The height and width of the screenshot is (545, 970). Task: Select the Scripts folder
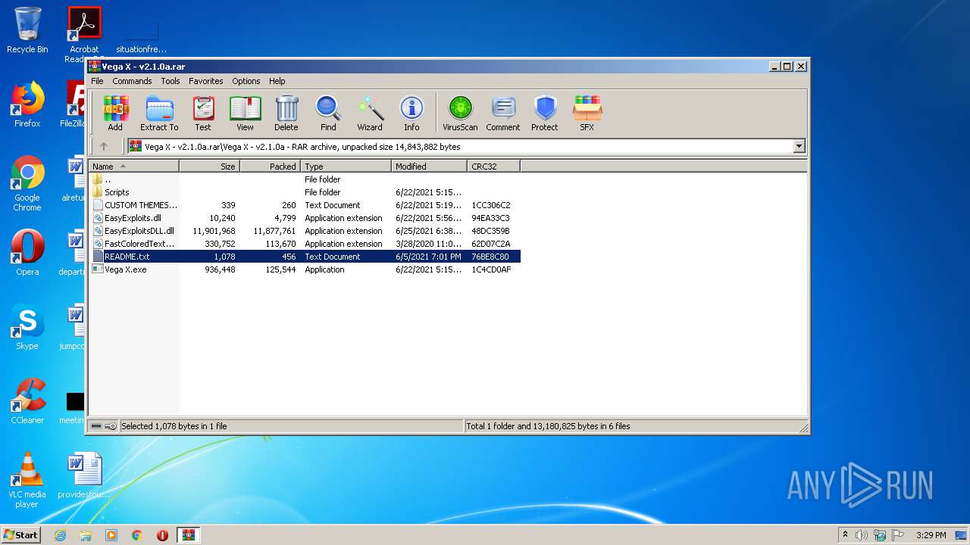[305, 192]
